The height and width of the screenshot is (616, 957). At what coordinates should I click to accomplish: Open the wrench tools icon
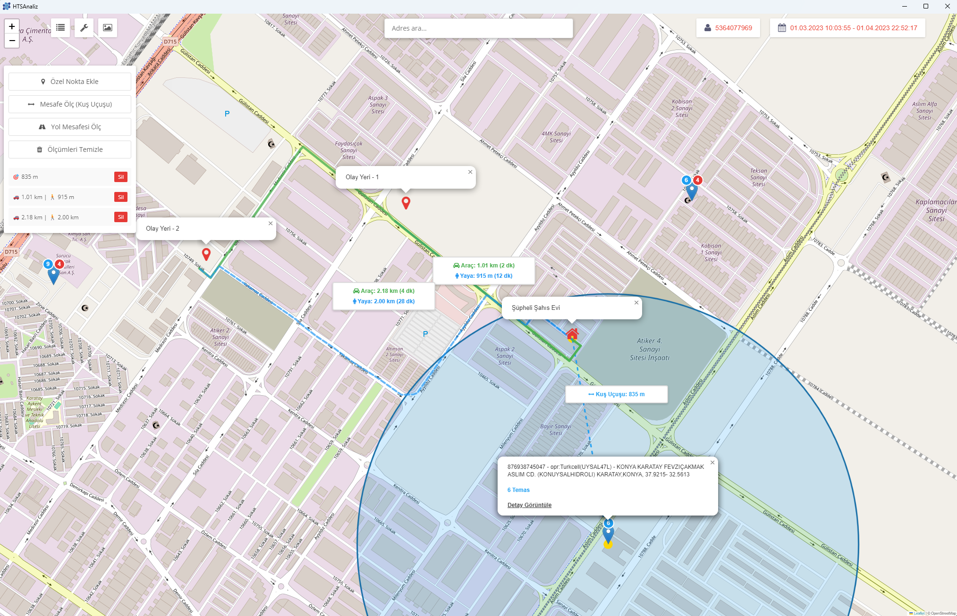point(84,27)
